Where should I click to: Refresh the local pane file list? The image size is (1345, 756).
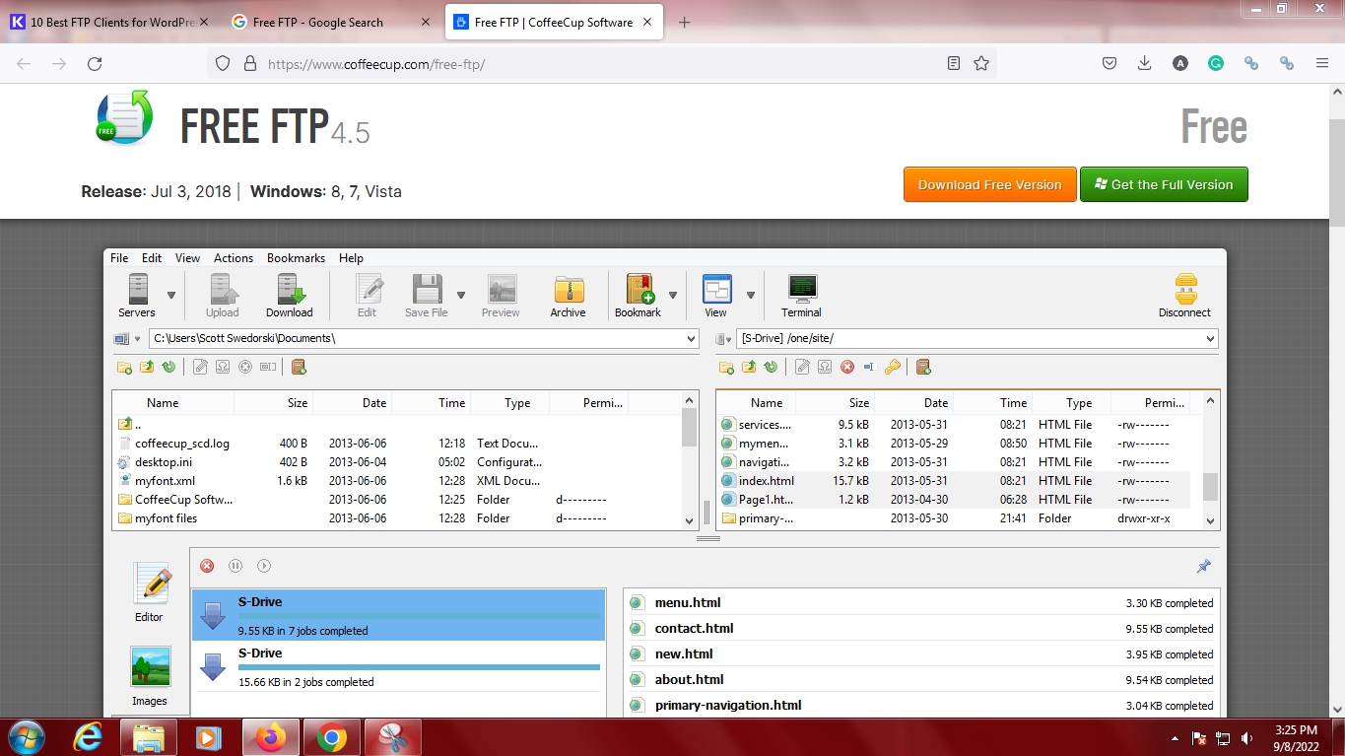[x=168, y=367]
